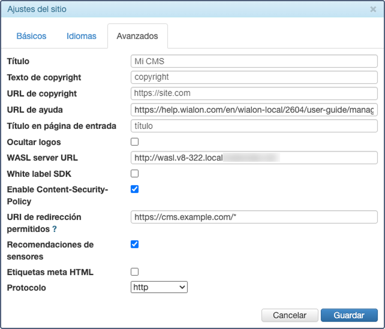Click the Texto de copyright field

pos(254,77)
